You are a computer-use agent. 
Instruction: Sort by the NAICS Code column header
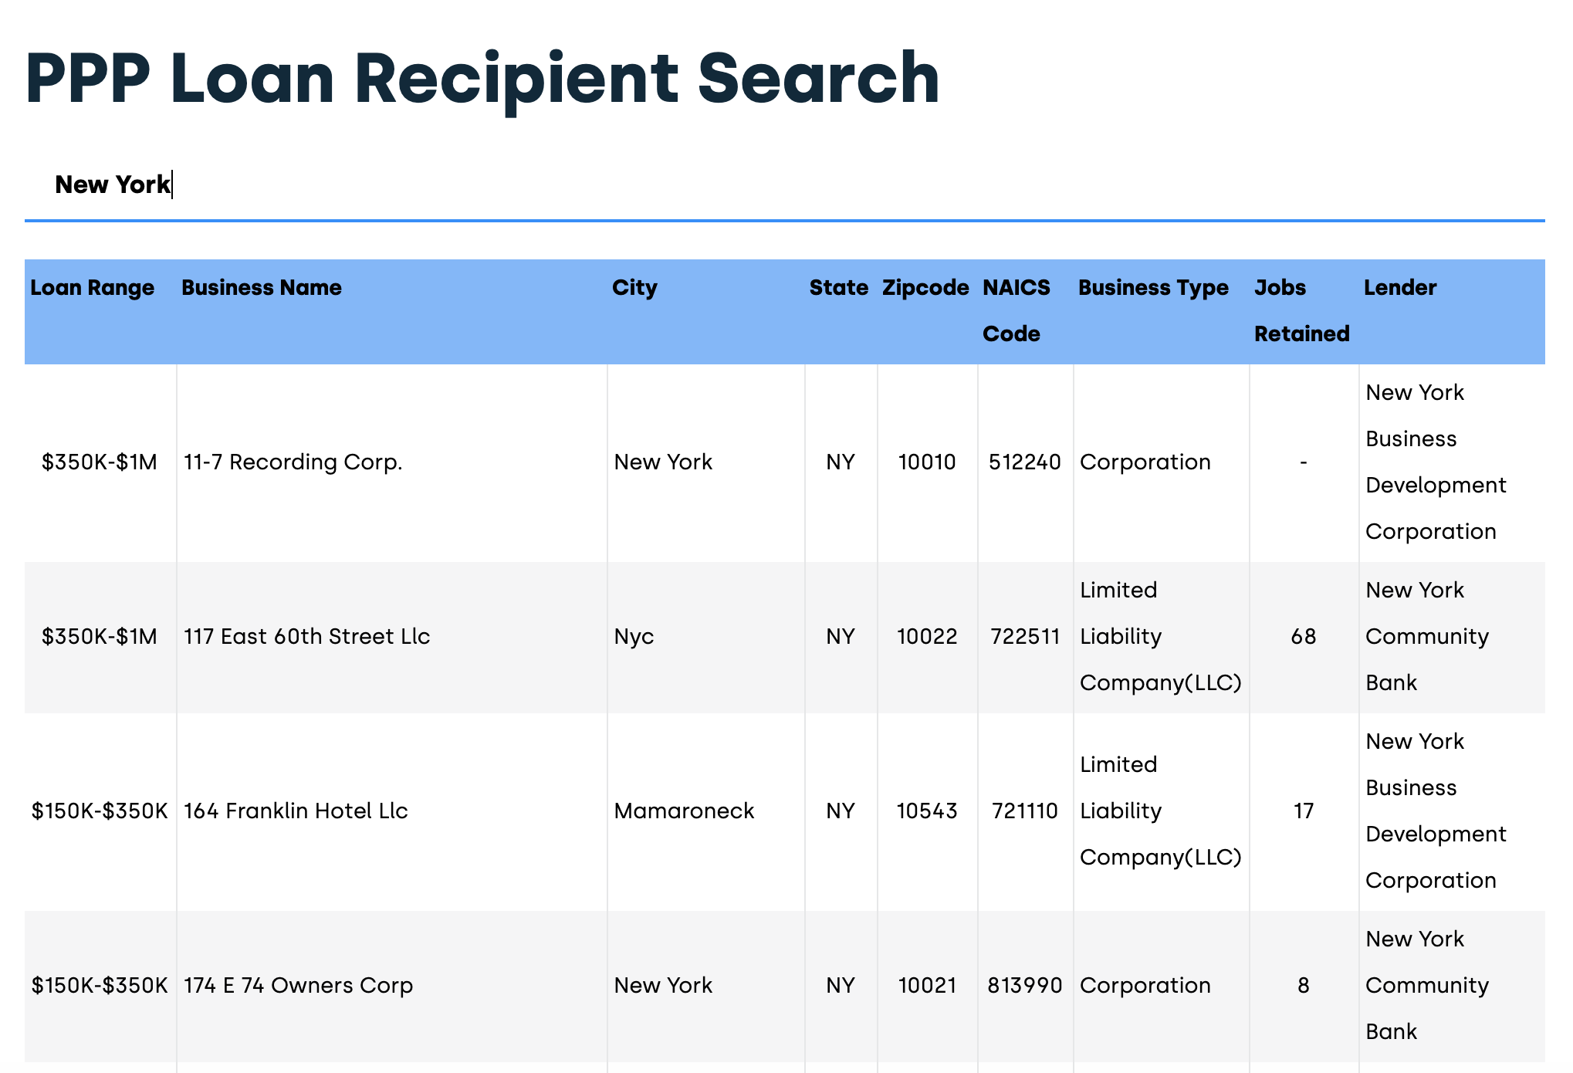coord(1016,309)
